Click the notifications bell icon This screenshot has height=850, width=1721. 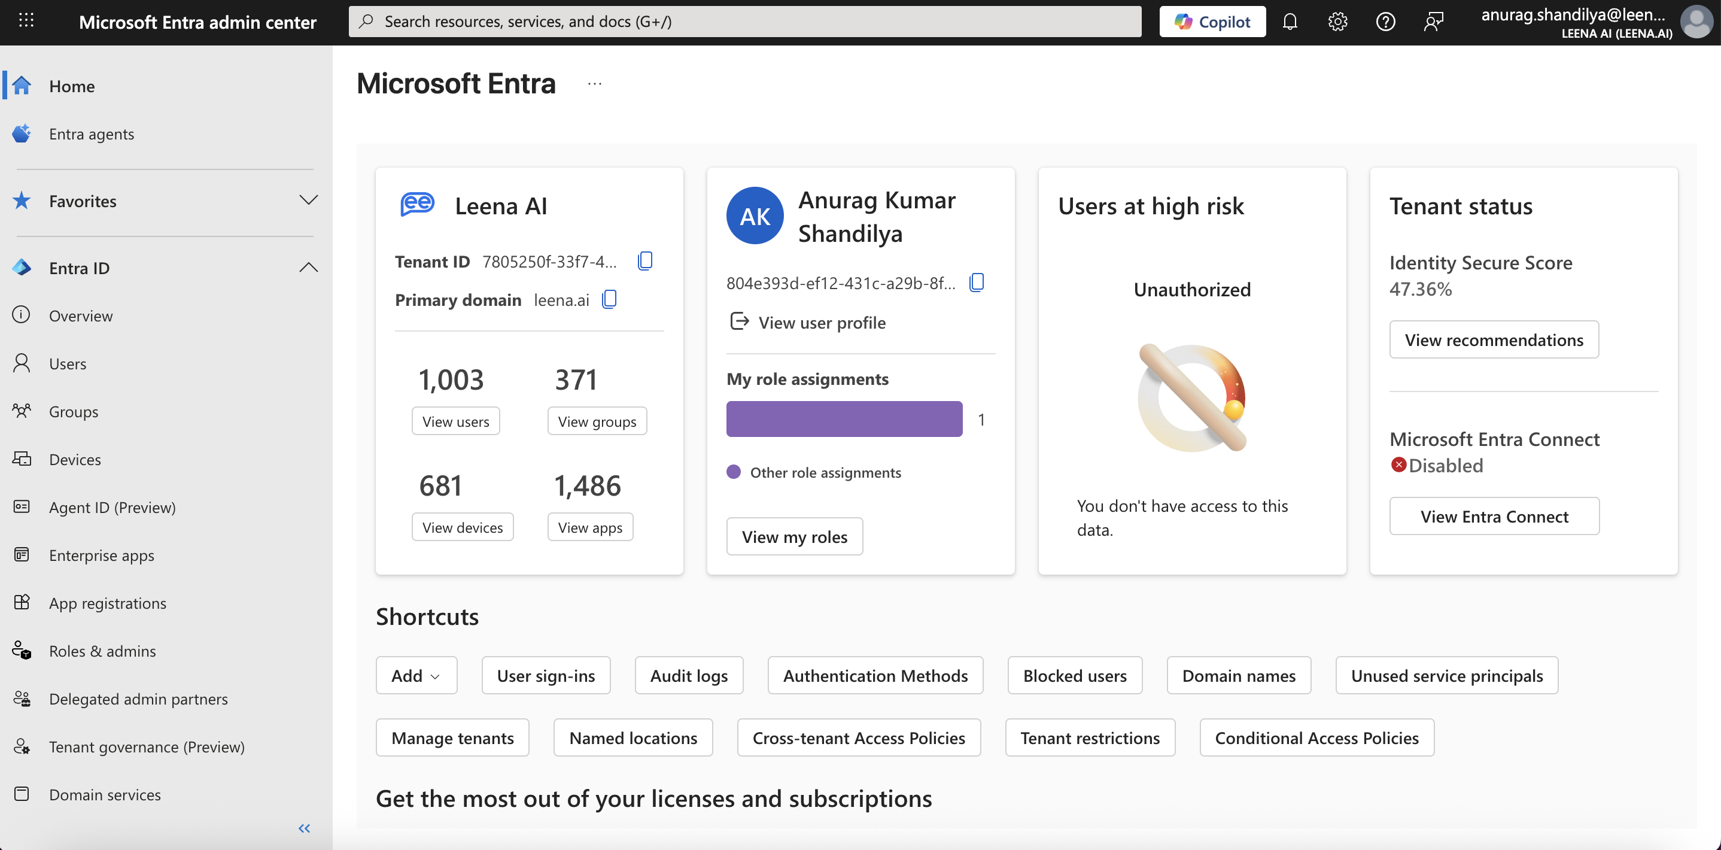[1290, 22]
